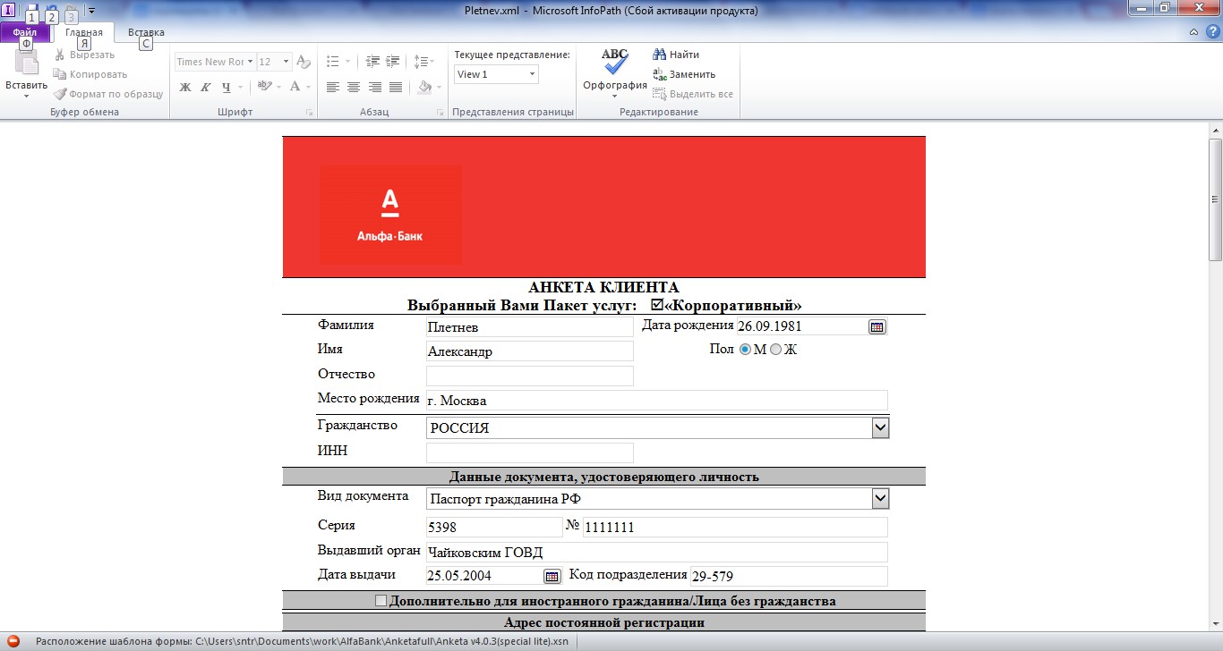Click the Заменить replace icon

point(660,74)
